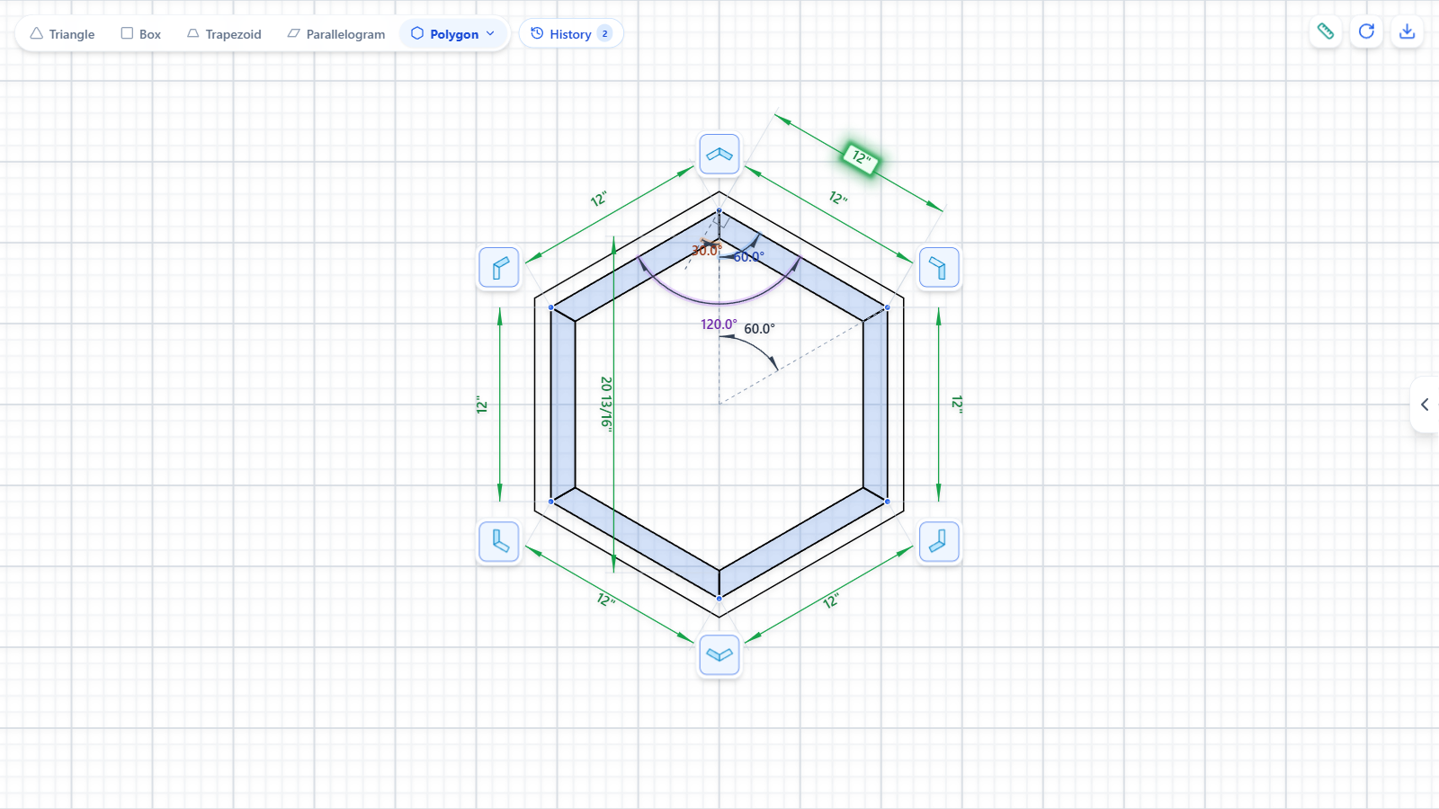Click the orange 30.0° angle label

point(706,251)
